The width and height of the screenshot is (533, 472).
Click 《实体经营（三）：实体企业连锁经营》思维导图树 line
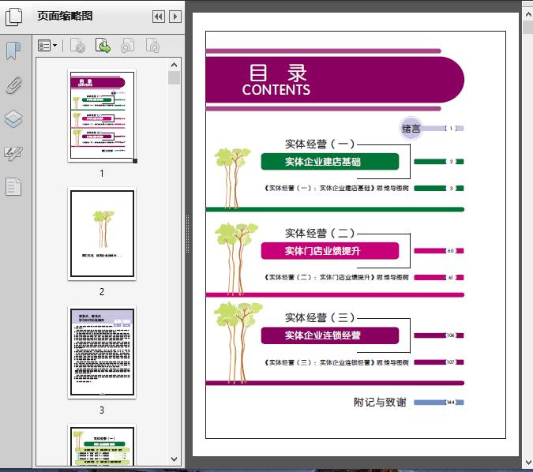[x=336, y=362]
